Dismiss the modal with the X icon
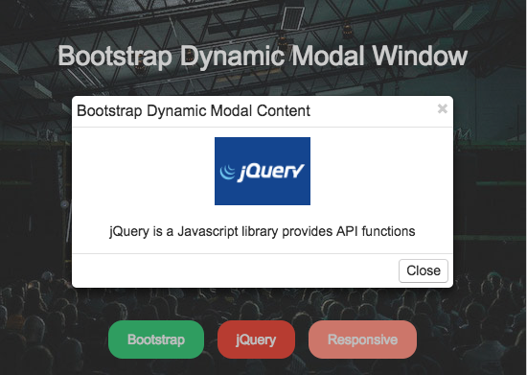 click(443, 108)
